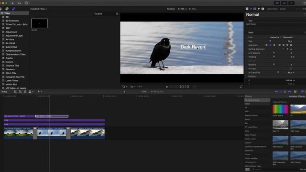Select the 3D Cinematic titles category

coord(12,21)
